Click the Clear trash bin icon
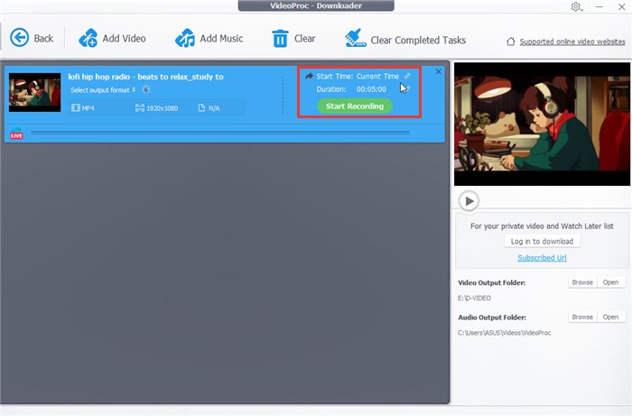The image size is (632, 416). [x=280, y=38]
